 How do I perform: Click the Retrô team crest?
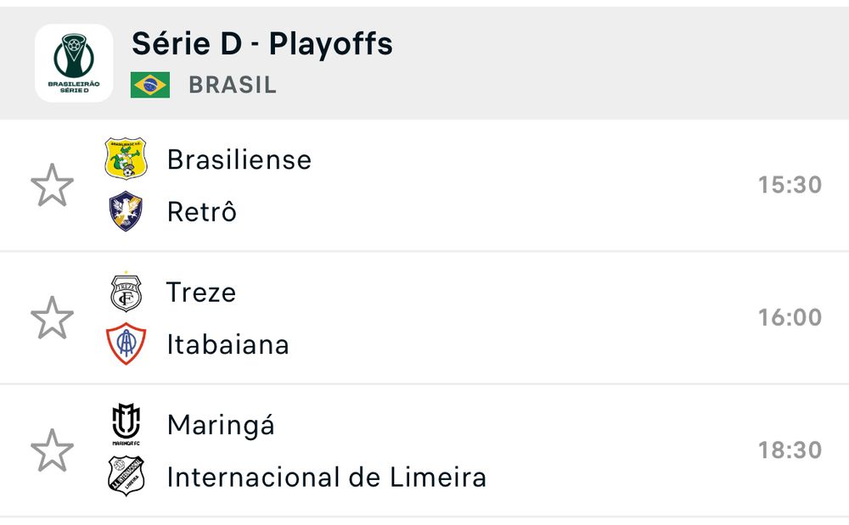126,211
